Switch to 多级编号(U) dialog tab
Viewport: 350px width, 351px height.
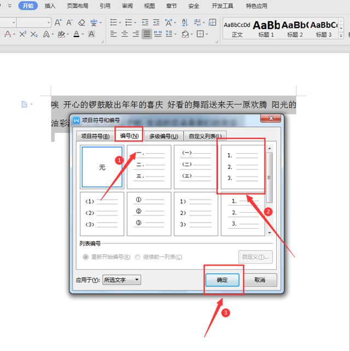click(164, 136)
